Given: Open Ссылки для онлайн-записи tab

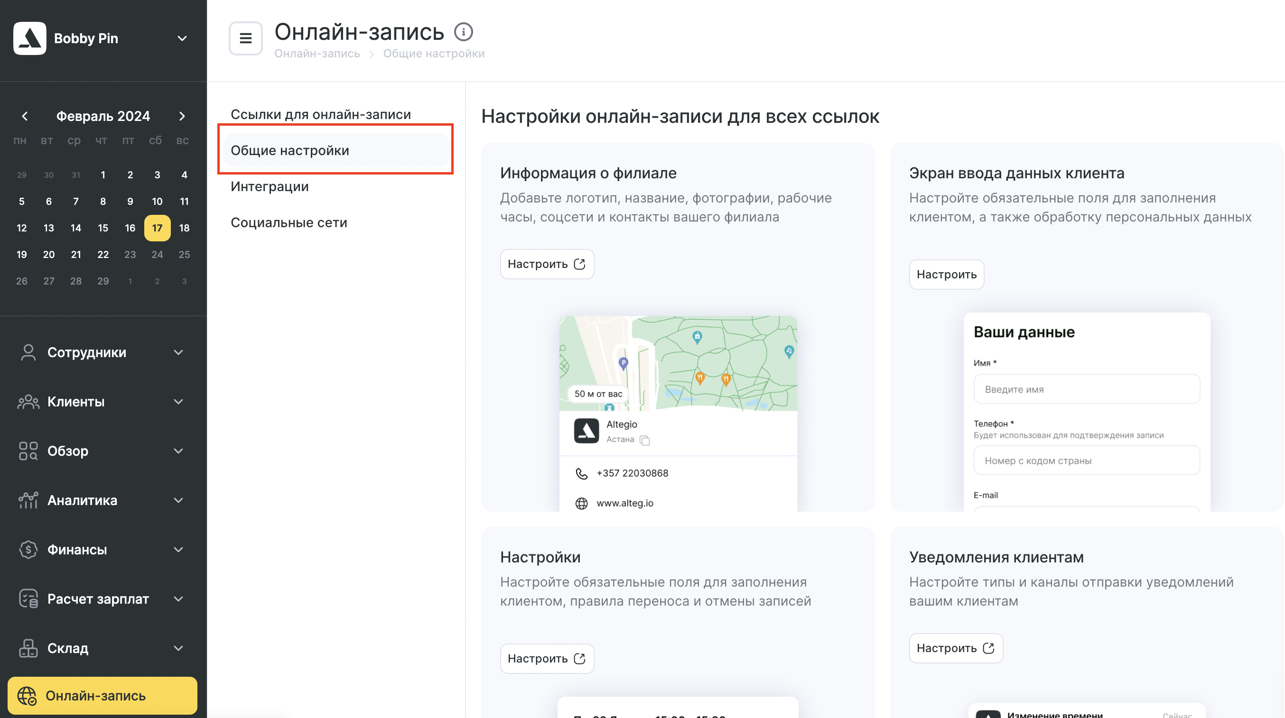Looking at the screenshot, I should pos(321,115).
